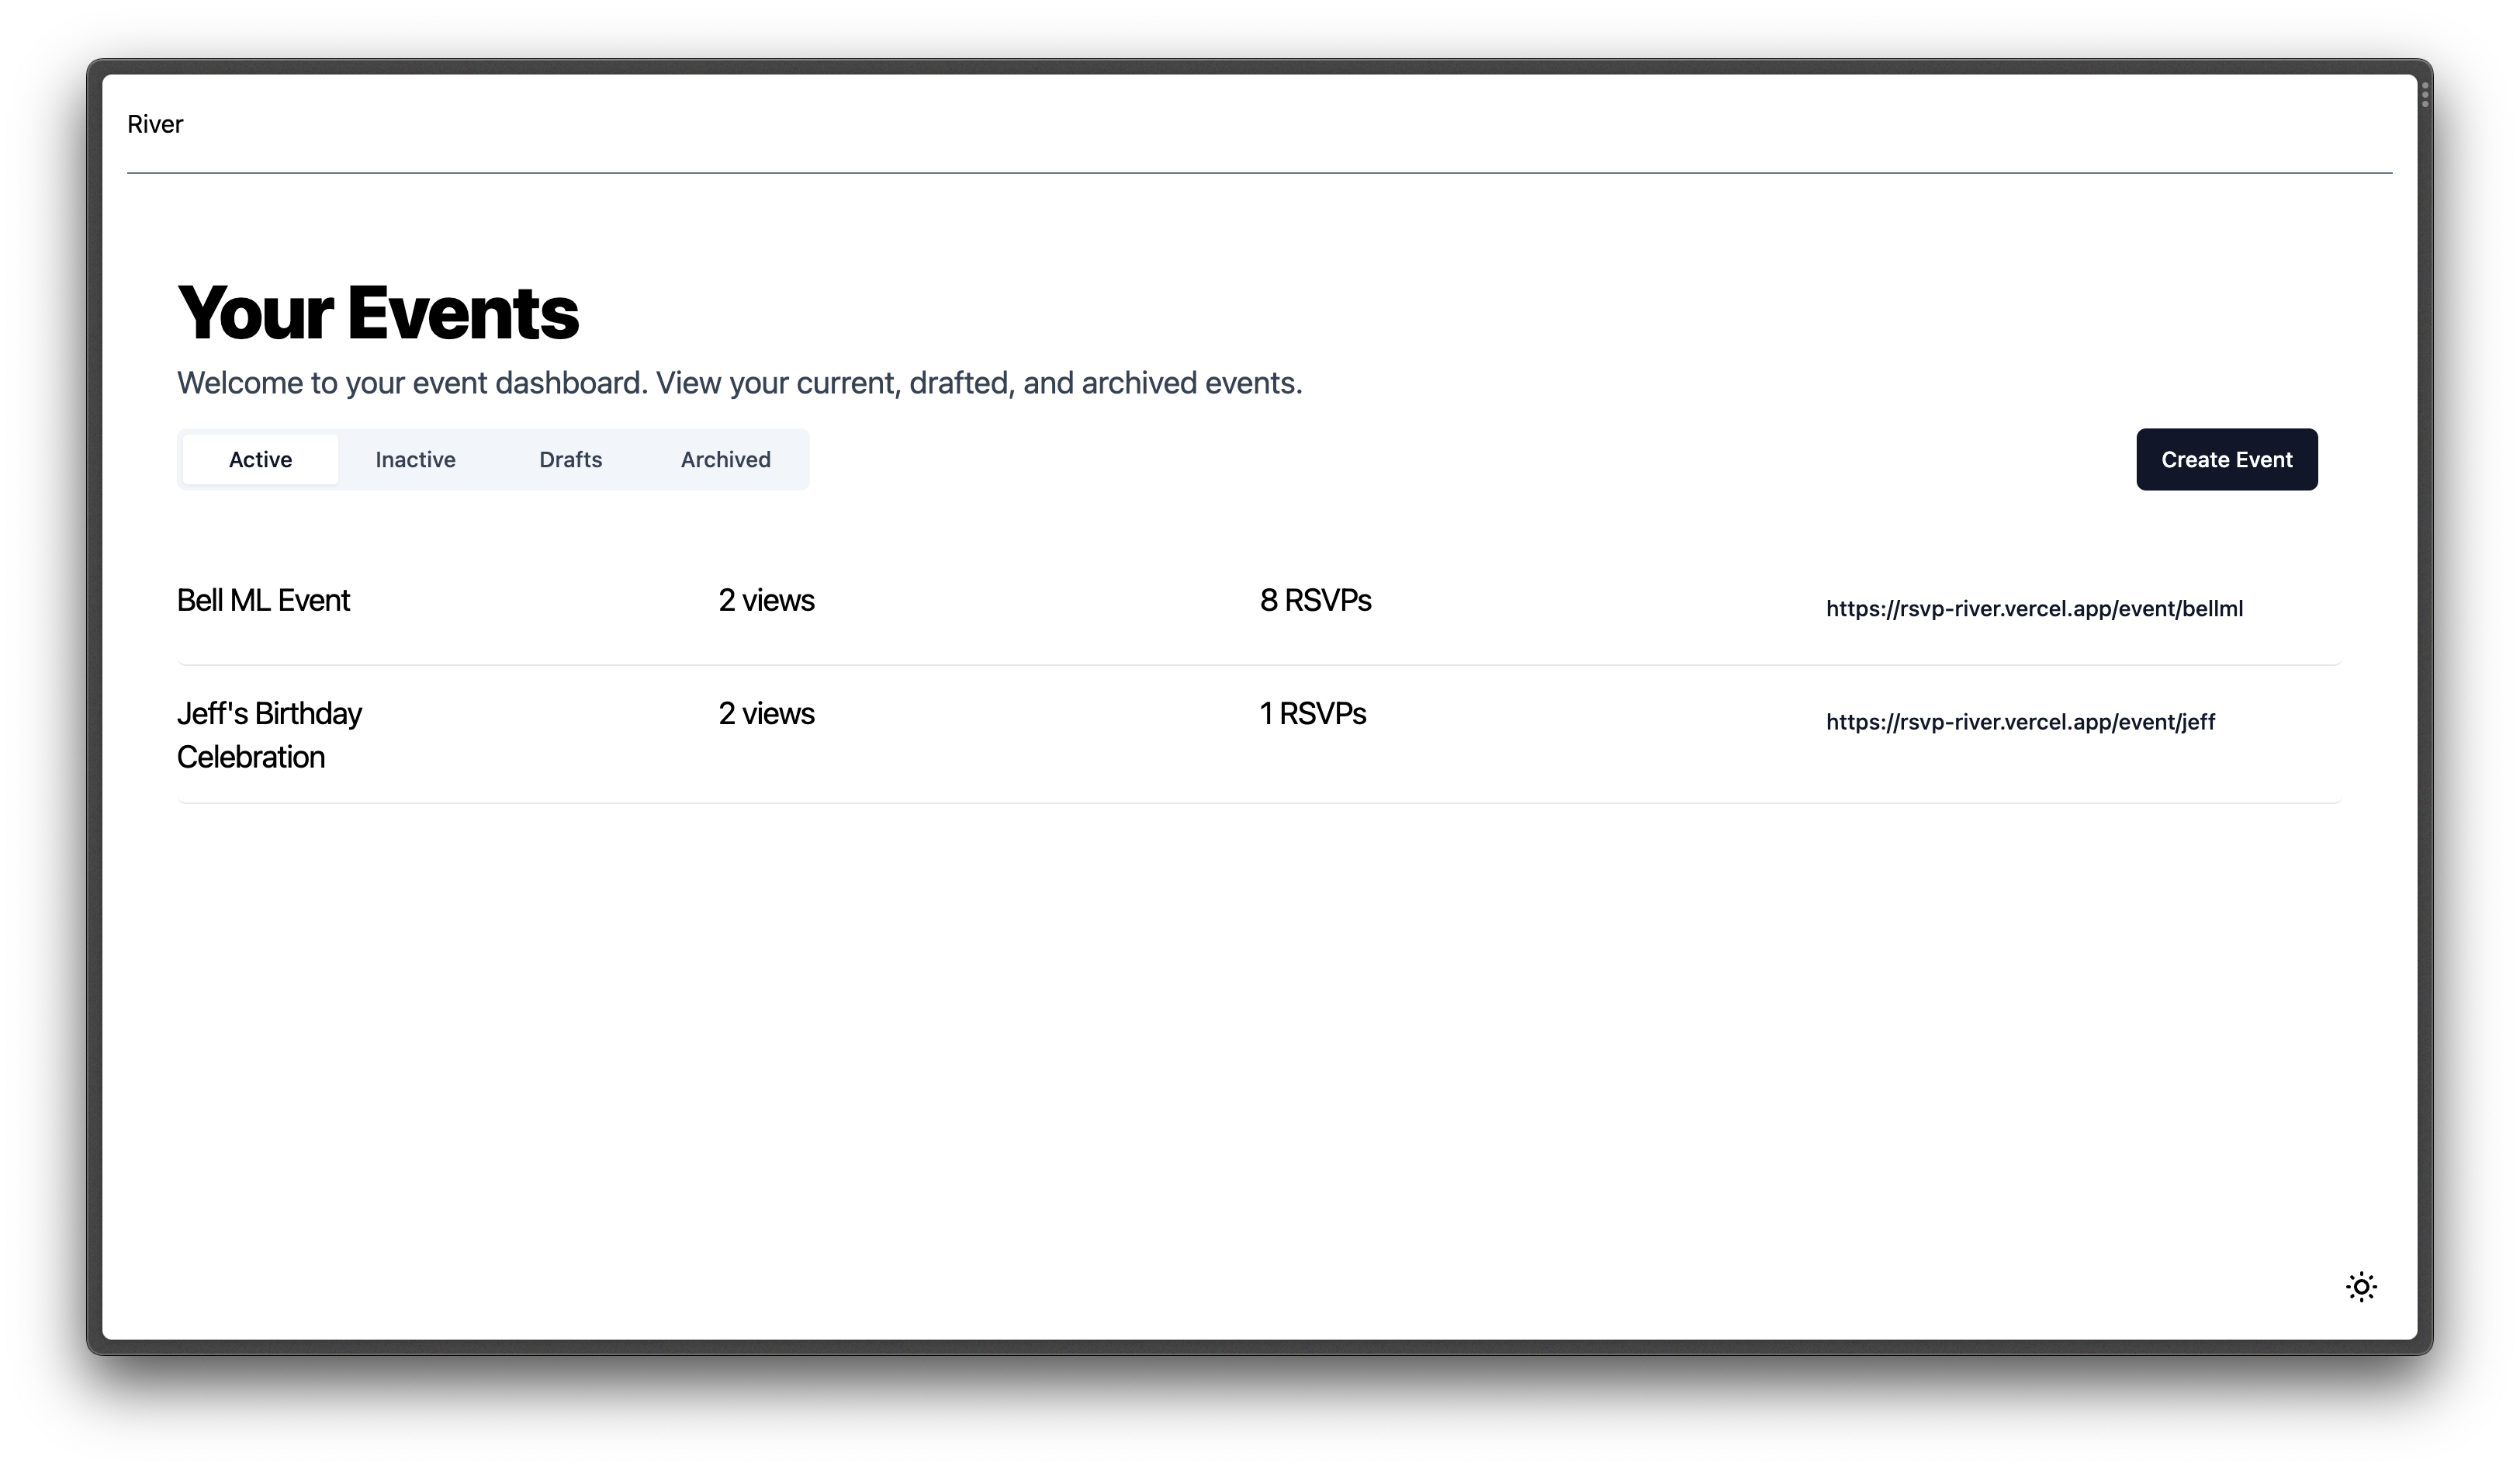Click the Your Events heading
The width and height of the screenshot is (2520, 1470).
[x=378, y=314]
